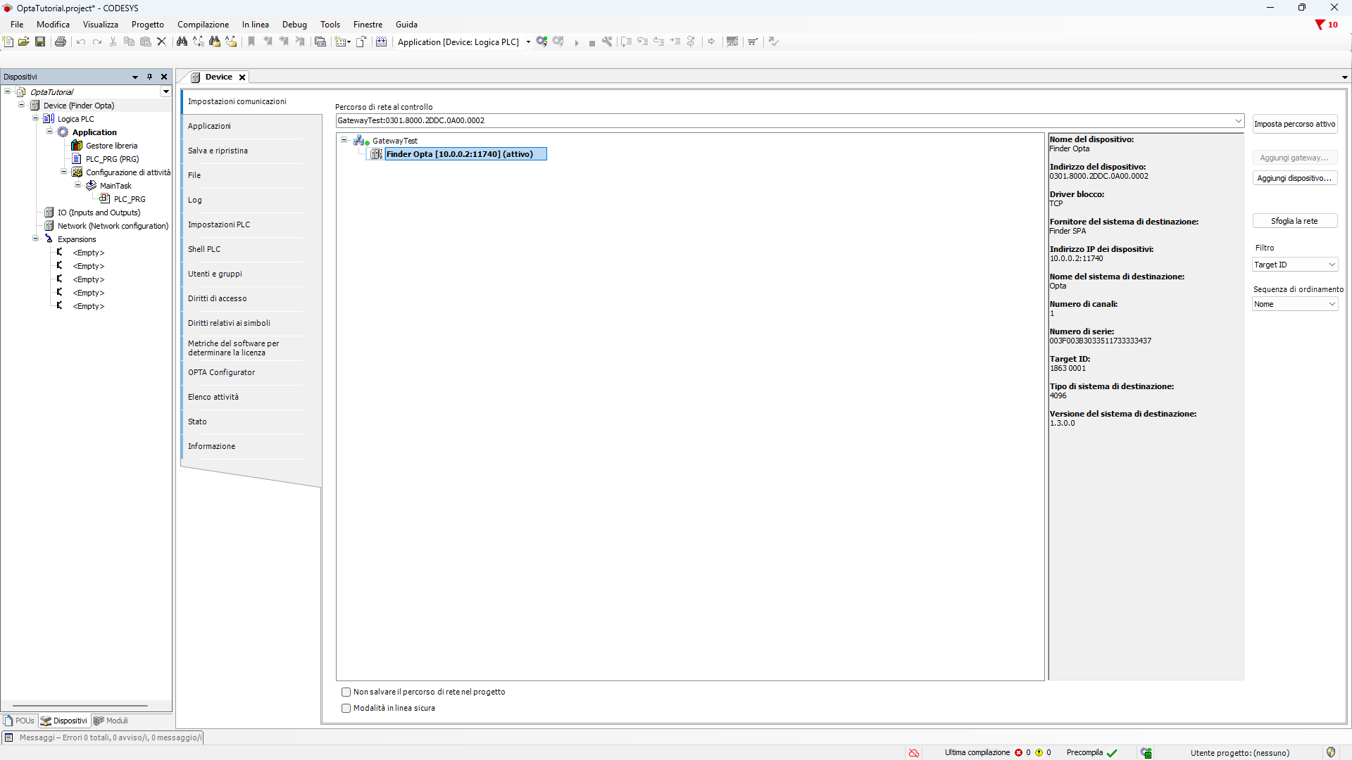
Task: Switch to the OPTA Configurator tab
Action: click(x=221, y=372)
